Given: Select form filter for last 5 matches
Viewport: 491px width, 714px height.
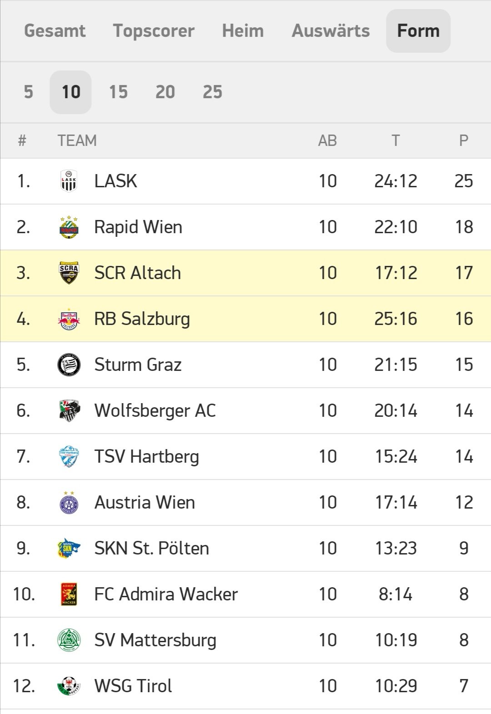Looking at the screenshot, I should (28, 92).
